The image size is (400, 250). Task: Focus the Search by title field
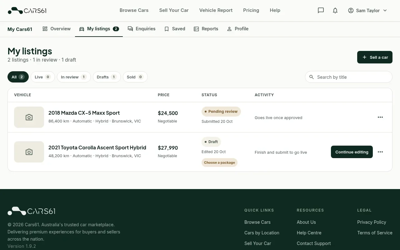click(x=349, y=77)
